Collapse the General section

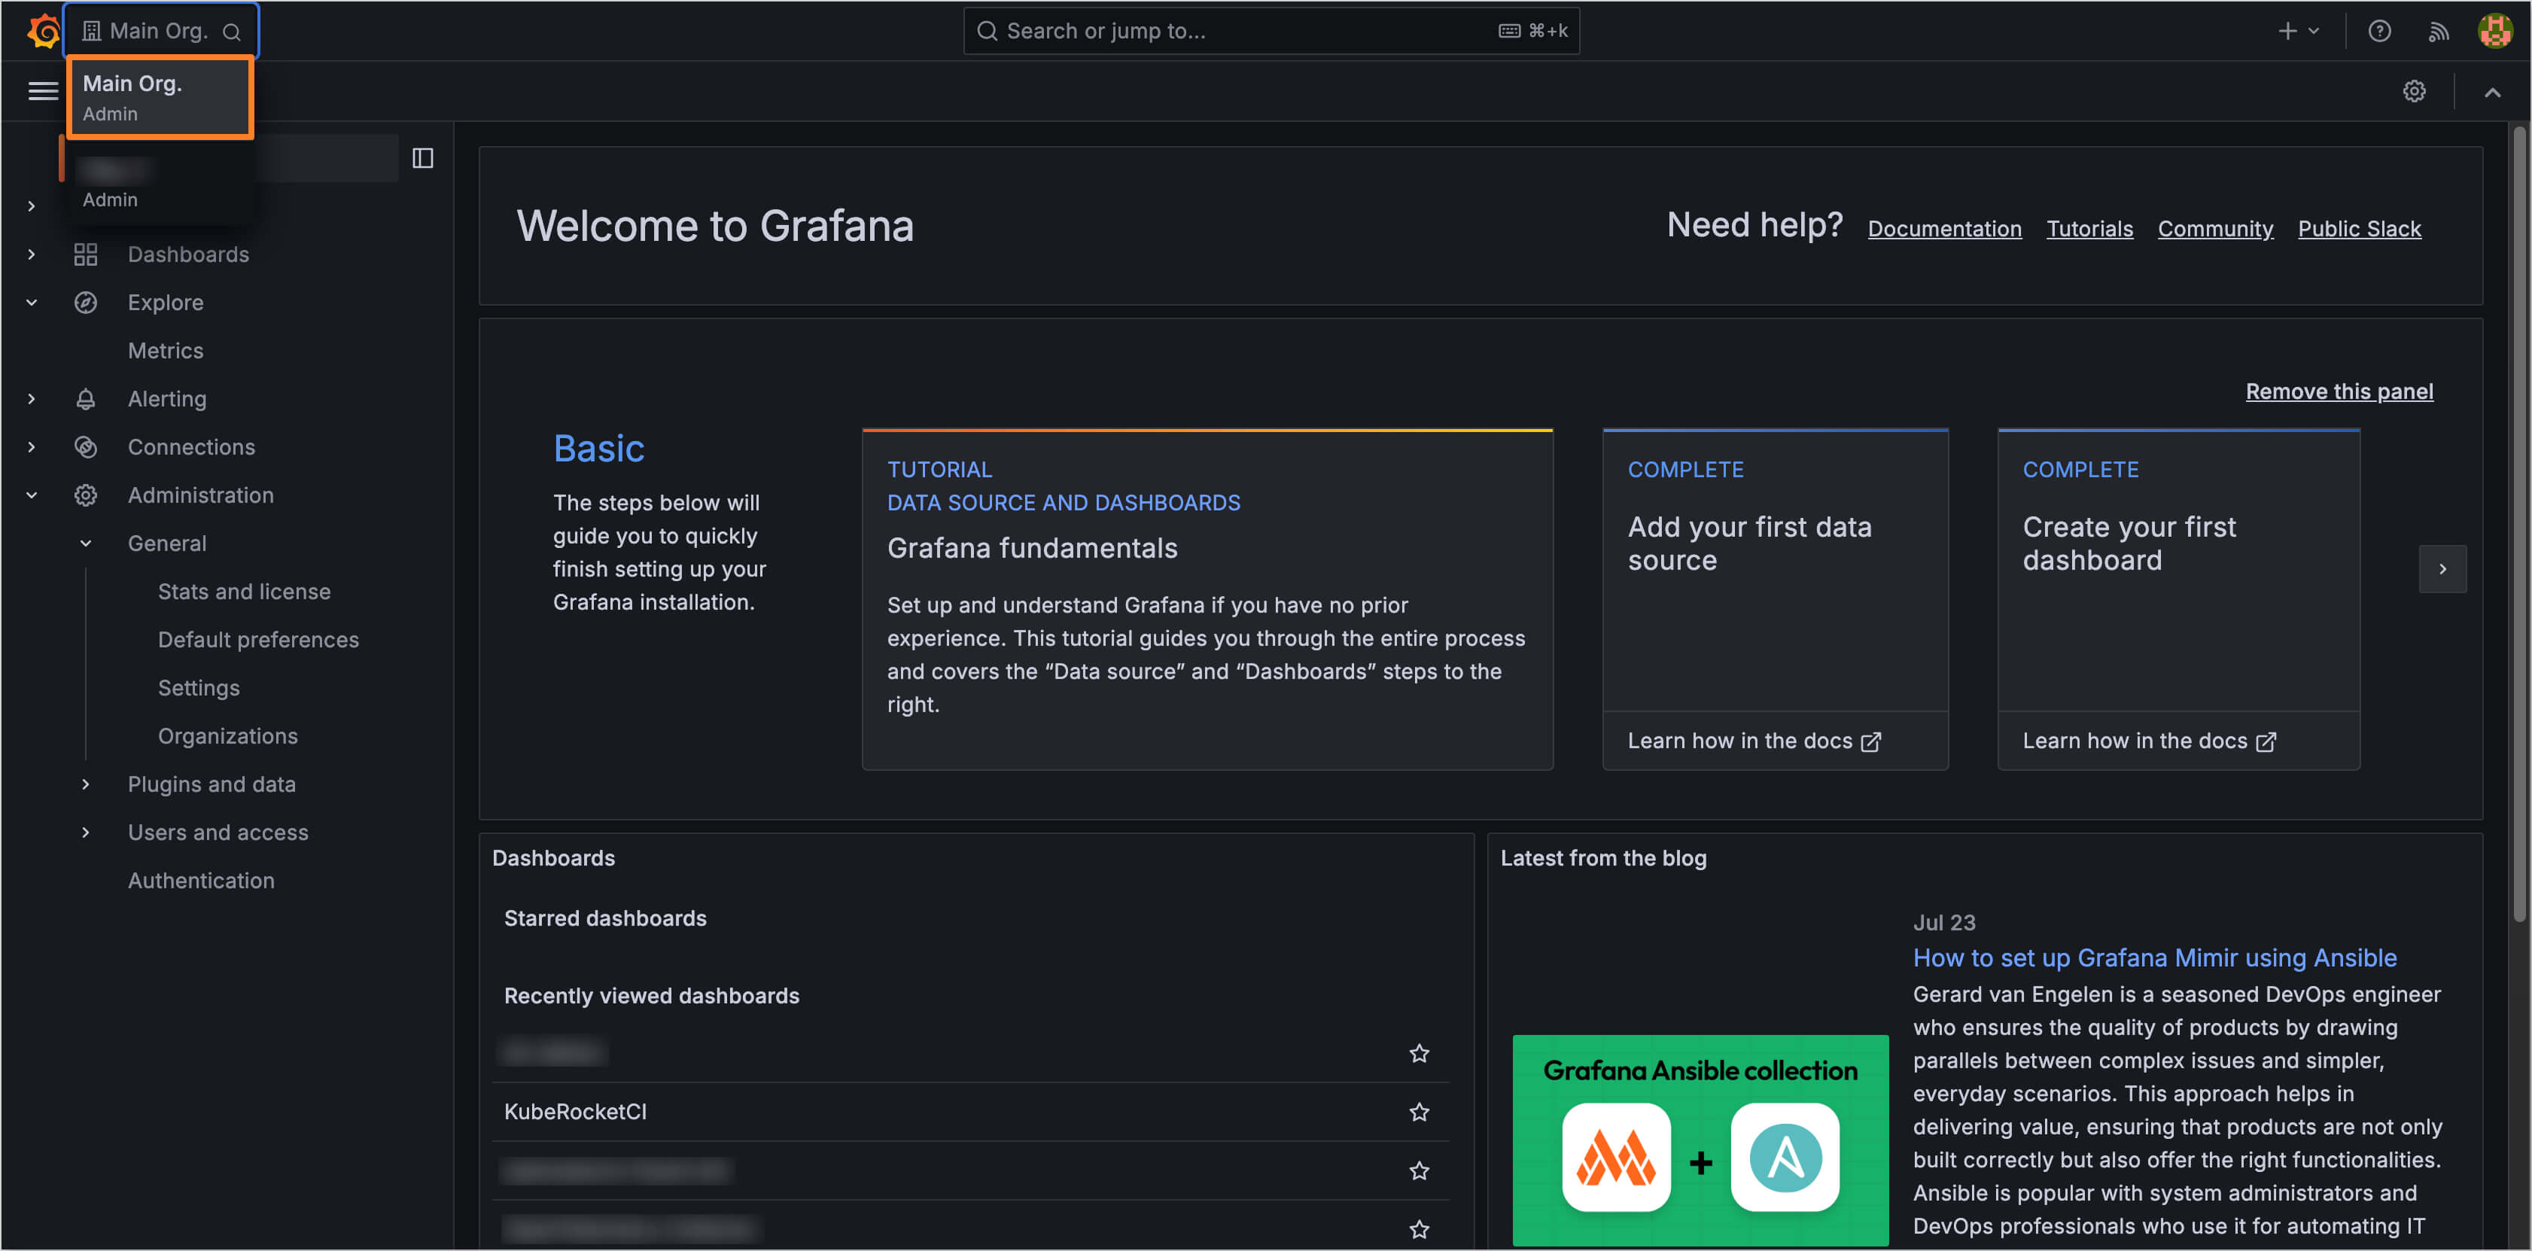click(x=84, y=543)
